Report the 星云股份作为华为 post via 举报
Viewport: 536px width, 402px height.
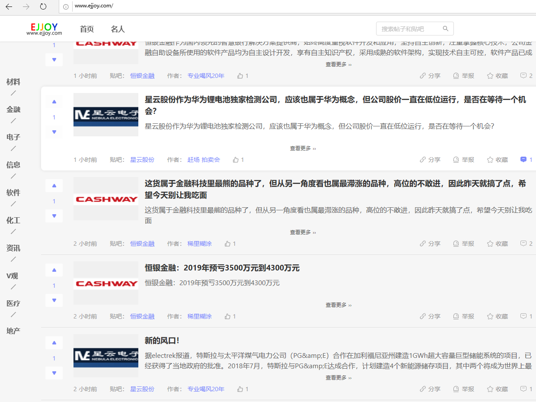pyautogui.click(x=463, y=160)
